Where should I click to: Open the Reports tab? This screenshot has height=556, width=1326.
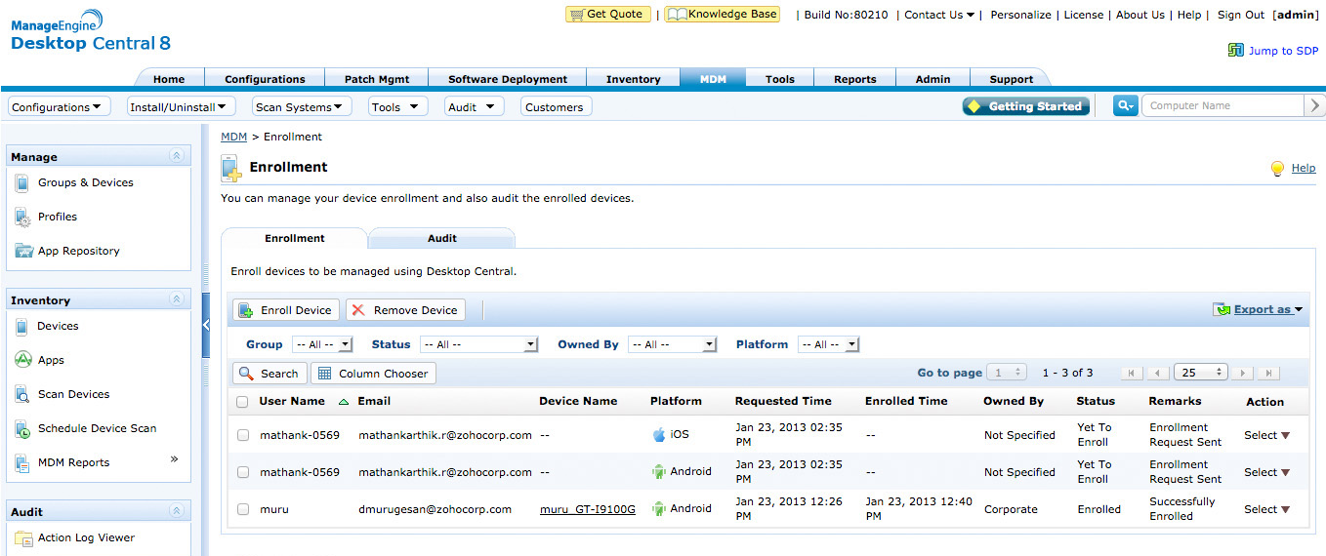click(x=855, y=79)
